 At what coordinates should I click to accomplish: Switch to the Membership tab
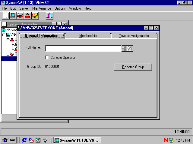point(88,36)
